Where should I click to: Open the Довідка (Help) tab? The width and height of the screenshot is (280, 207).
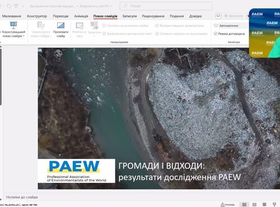[195, 16]
